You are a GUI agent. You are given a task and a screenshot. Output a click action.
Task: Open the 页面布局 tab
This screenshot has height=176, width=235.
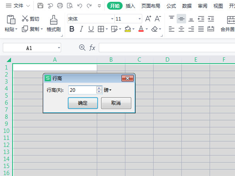tap(151, 6)
